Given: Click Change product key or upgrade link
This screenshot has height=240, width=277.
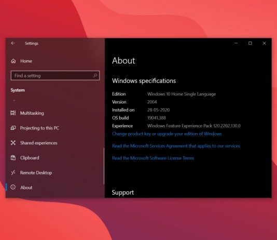Looking at the screenshot, I should [167, 134].
